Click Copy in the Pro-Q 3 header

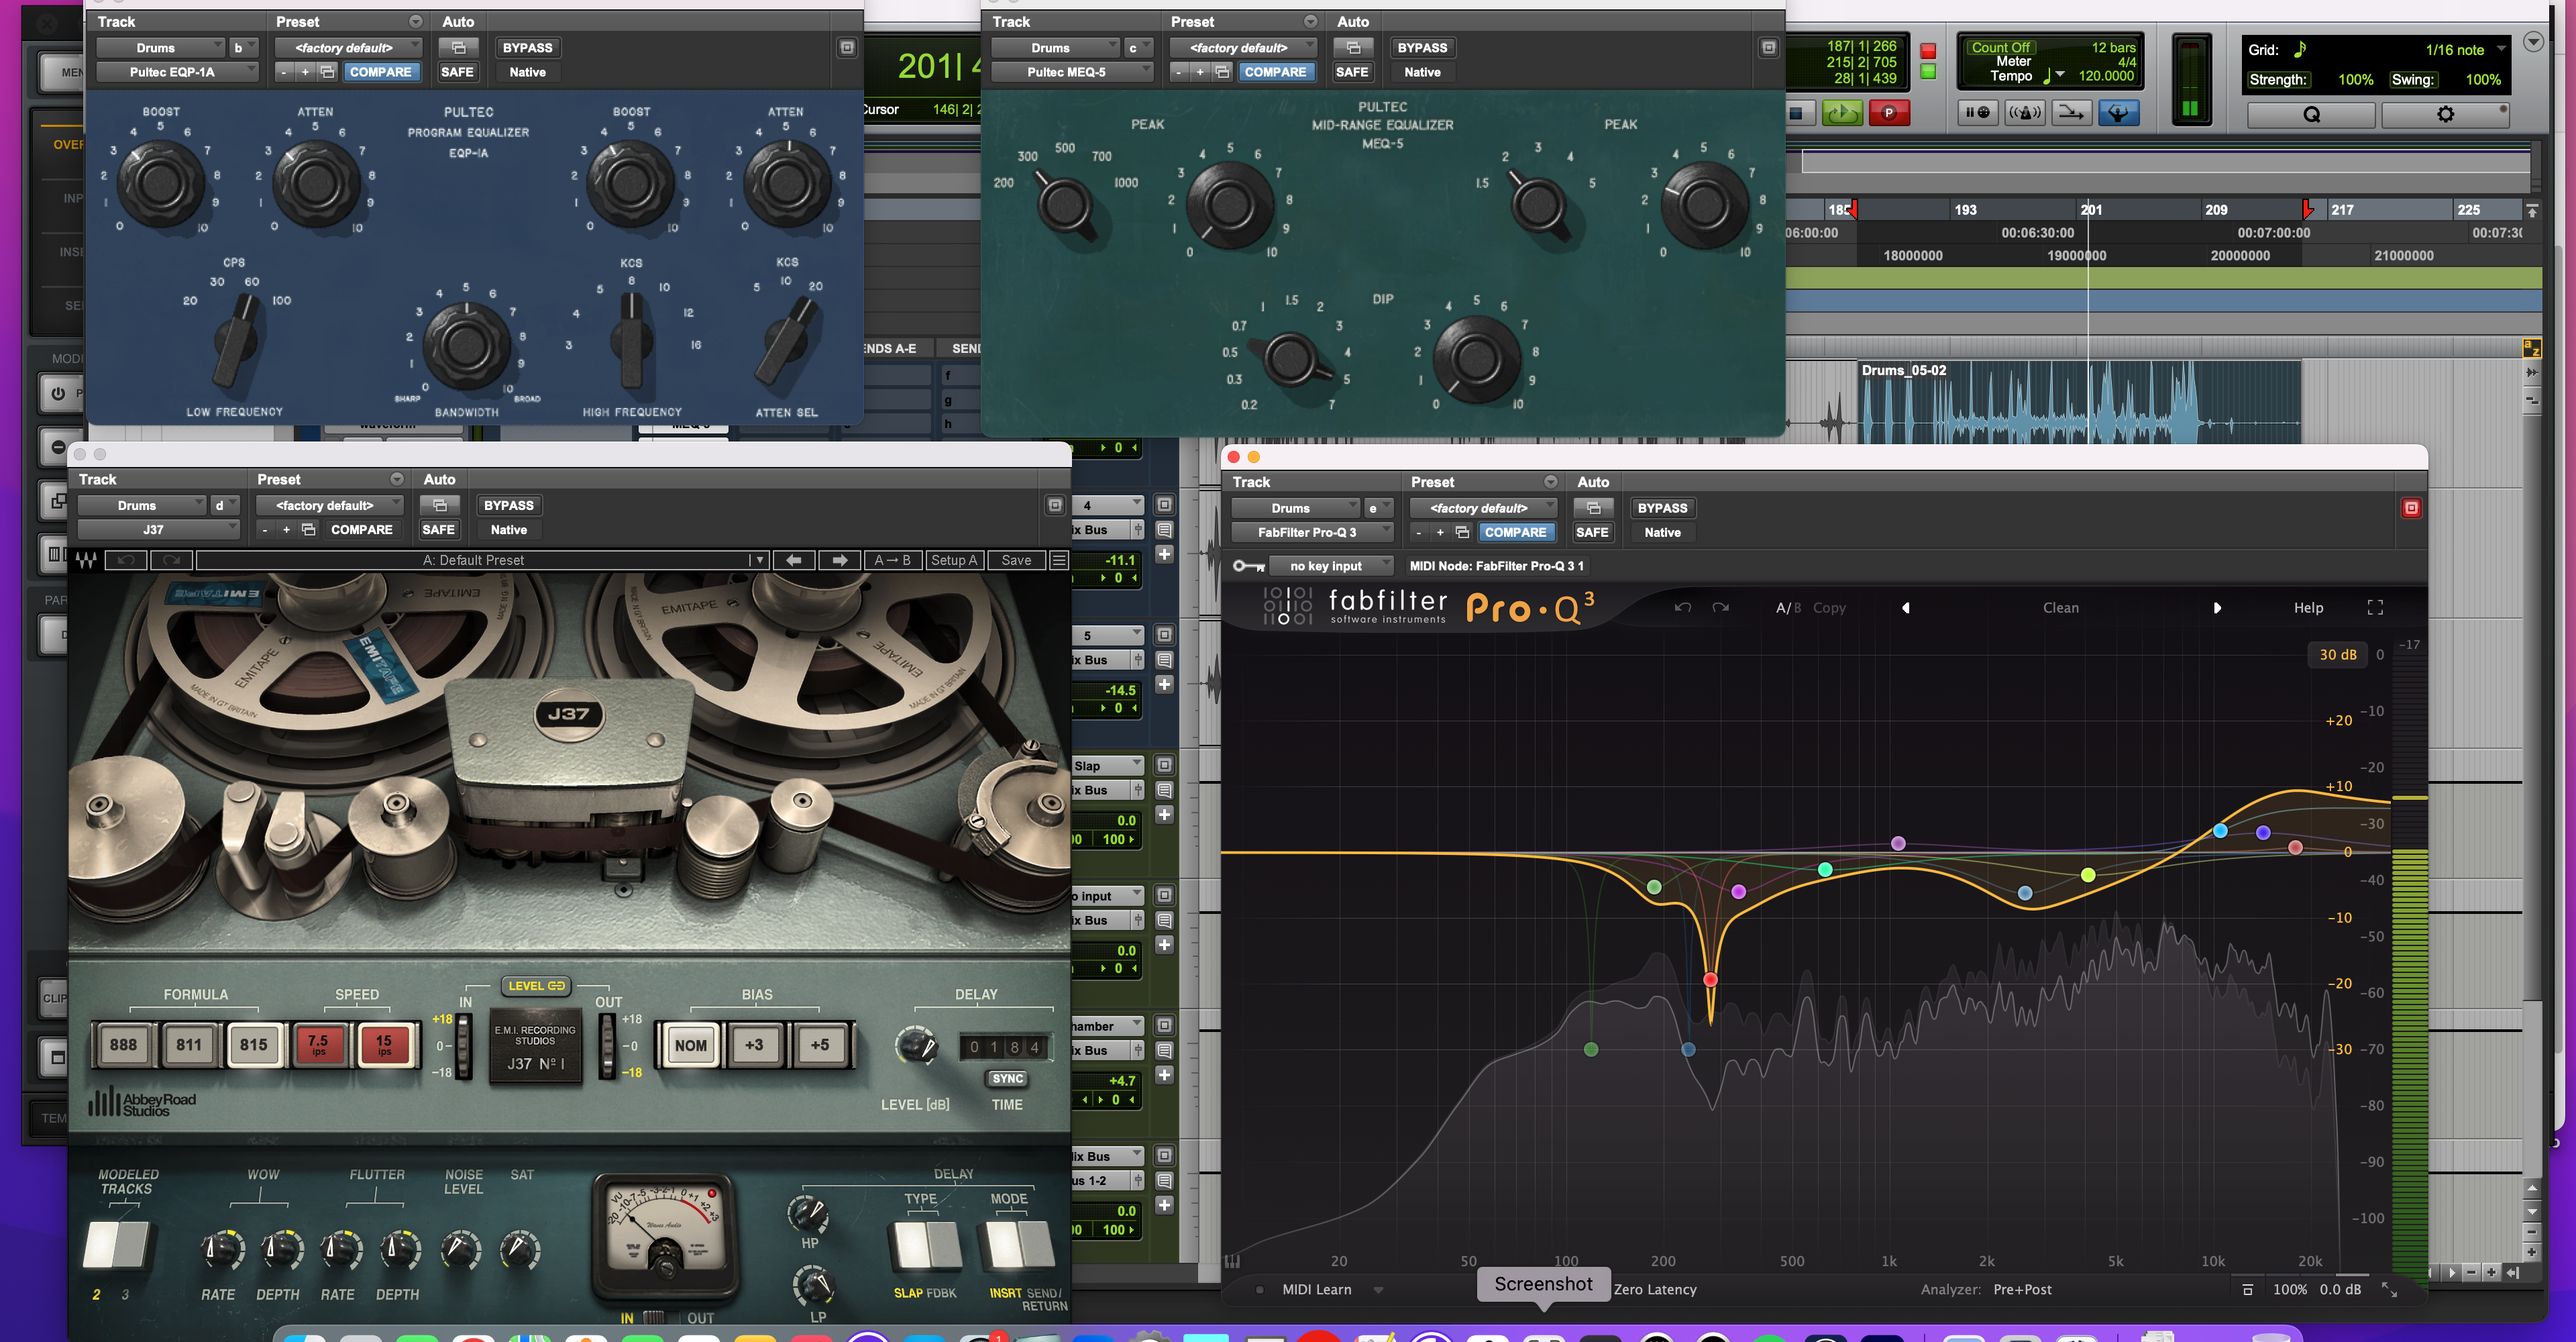pos(1829,607)
